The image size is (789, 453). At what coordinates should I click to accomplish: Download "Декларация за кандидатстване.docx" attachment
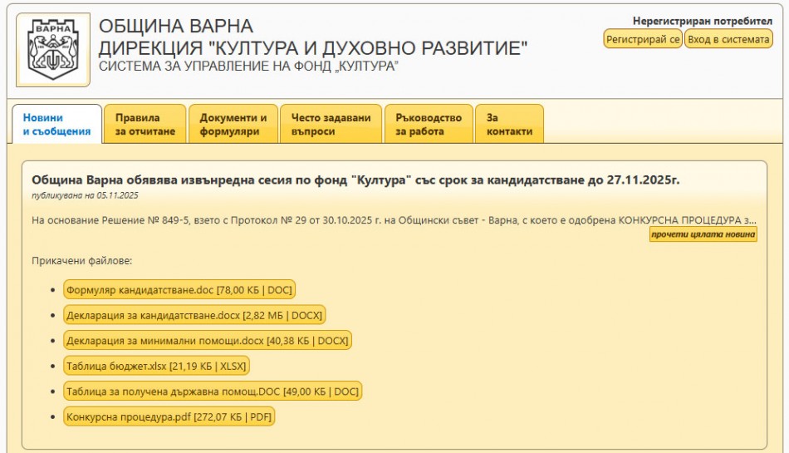coord(194,315)
